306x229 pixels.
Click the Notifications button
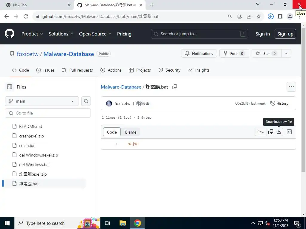[199, 54]
